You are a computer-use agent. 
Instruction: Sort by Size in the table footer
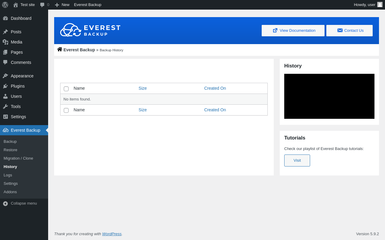pos(143,110)
